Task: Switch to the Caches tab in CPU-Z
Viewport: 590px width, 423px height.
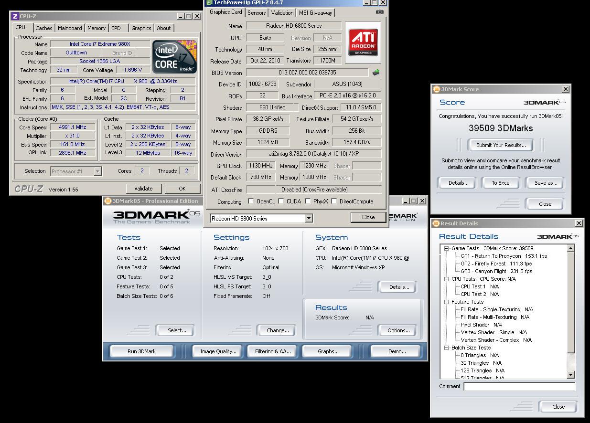Action: [44, 28]
